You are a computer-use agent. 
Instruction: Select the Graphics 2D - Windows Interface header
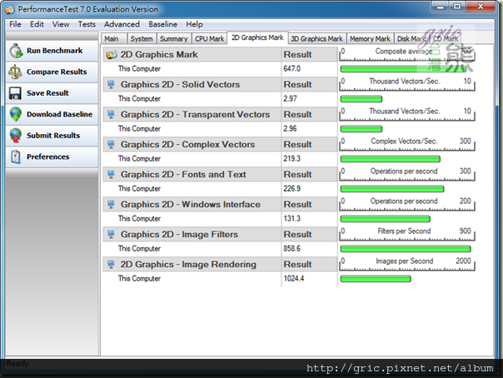(x=191, y=205)
